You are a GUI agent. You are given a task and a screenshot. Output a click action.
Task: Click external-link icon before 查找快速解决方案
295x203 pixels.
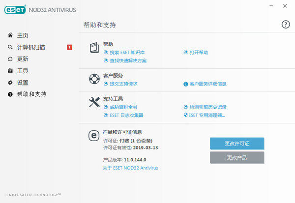coord(106,60)
